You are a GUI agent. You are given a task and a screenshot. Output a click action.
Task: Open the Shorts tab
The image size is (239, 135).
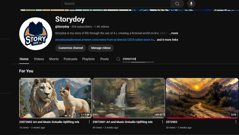coord(54,59)
